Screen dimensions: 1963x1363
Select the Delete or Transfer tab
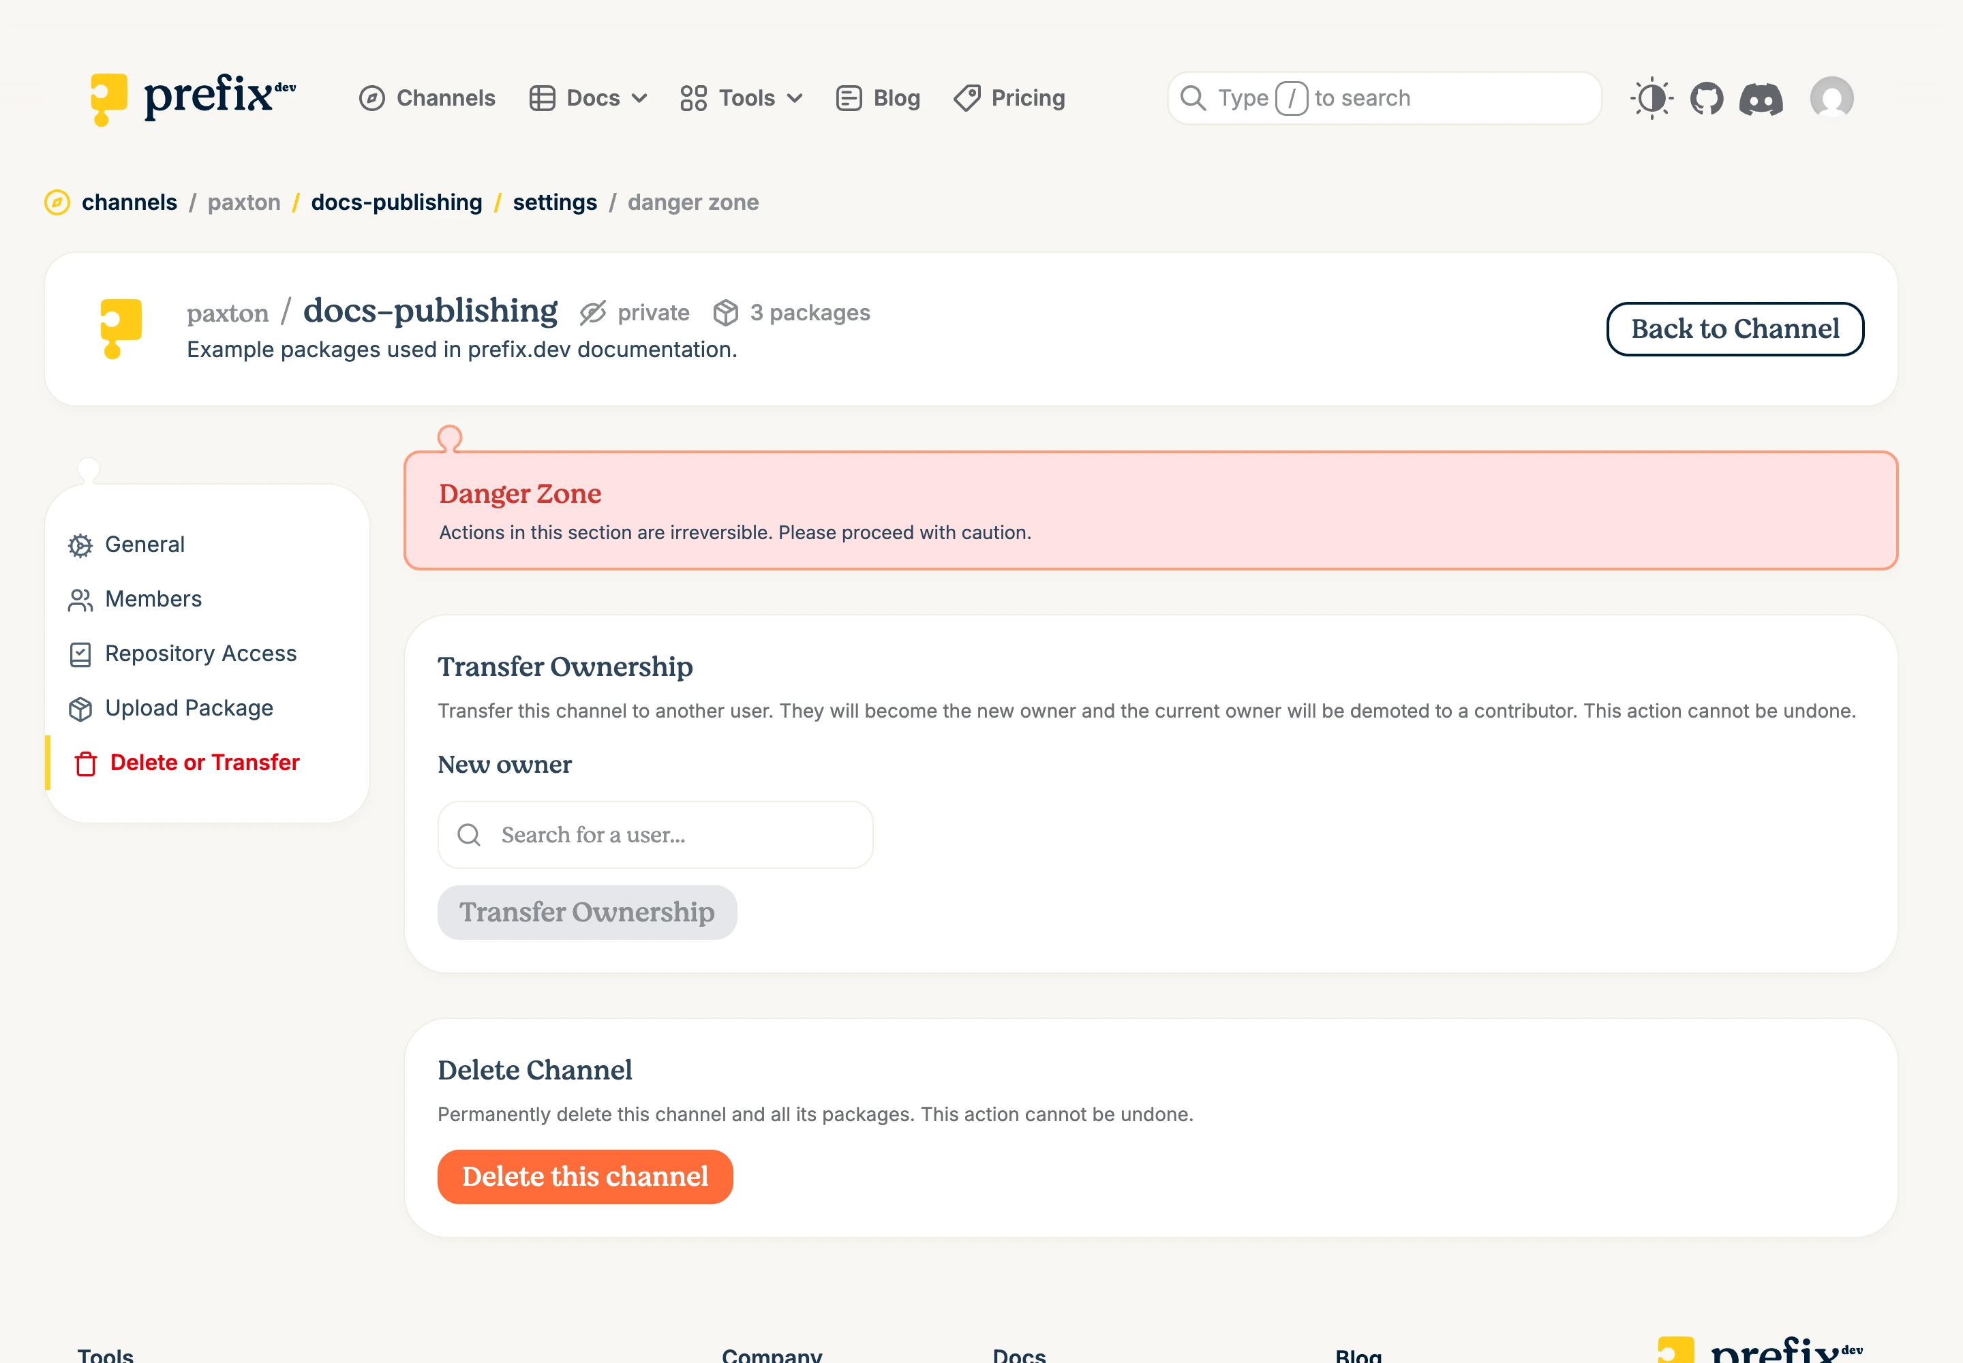207,763
